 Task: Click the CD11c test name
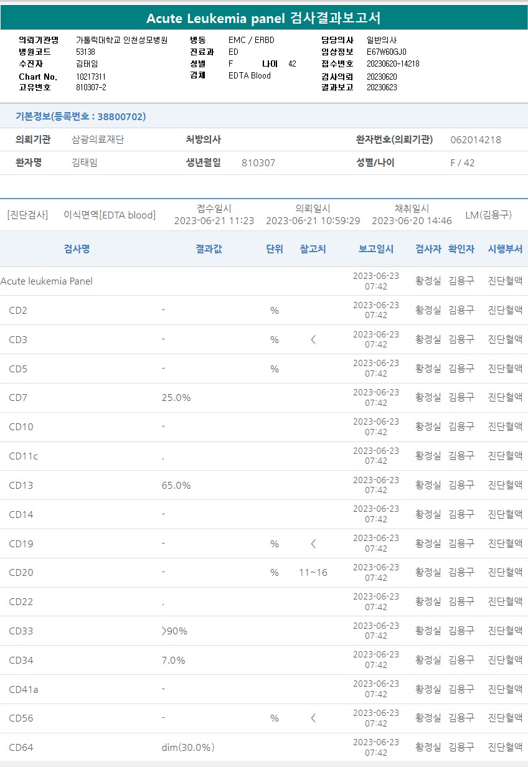23,456
